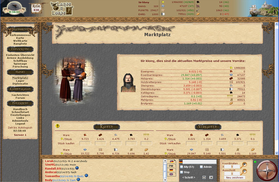Click the coal icon under Kaufen
Viewport: 279px width, 182px height.
(131, 135)
